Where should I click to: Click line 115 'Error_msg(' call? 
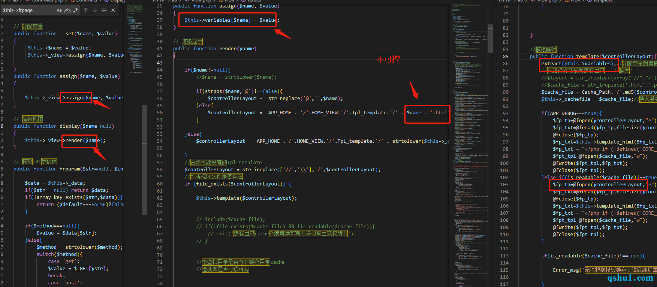(605, 270)
